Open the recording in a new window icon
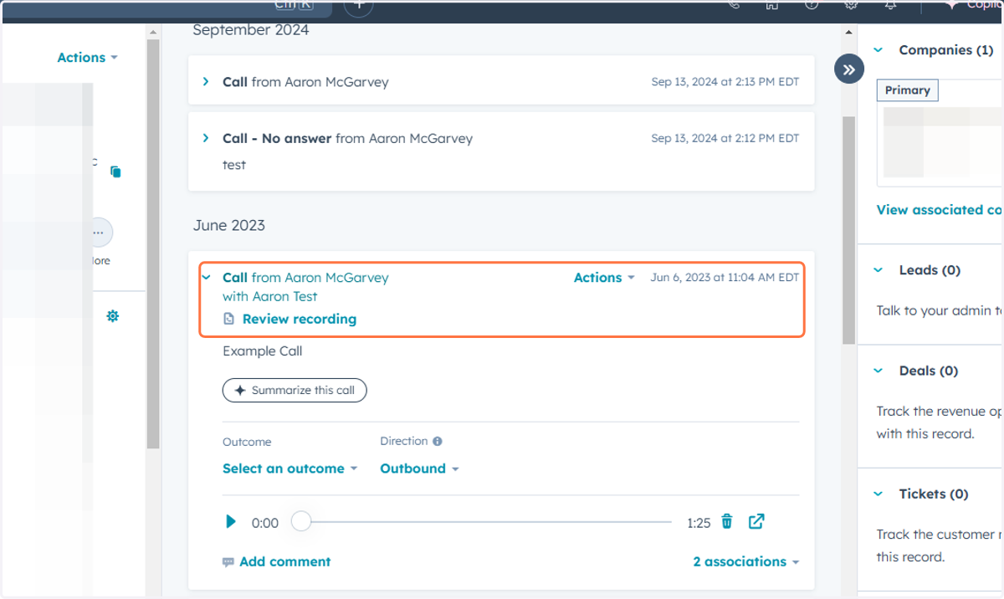The width and height of the screenshot is (1004, 599). pyautogui.click(x=756, y=522)
